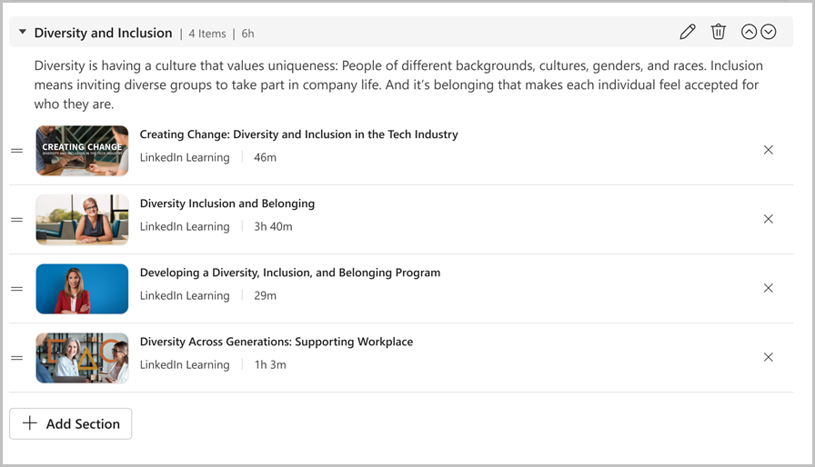Click LinkedIn Learning under Developing a Diversity Program
The width and height of the screenshot is (815, 467).
pyautogui.click(x=185, y=295)
